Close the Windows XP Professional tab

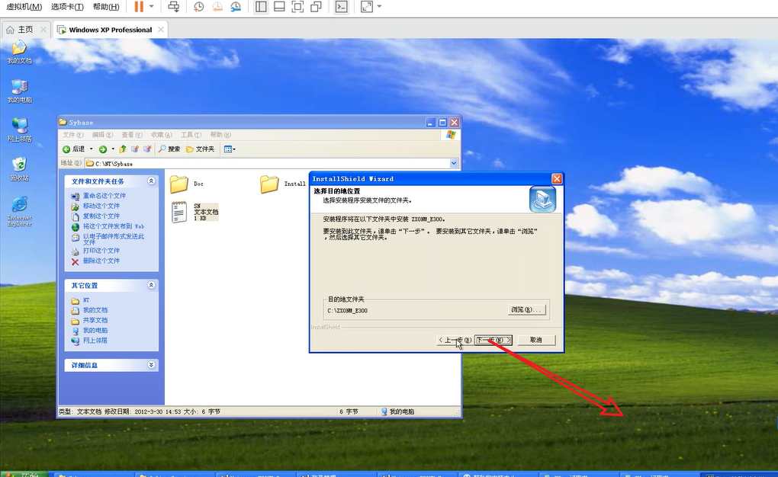[x=161, y=30]
